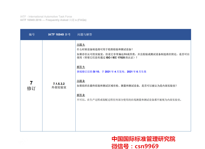
Task: Click the 问题与解答 column header
Action: click(x=85, y=35)
